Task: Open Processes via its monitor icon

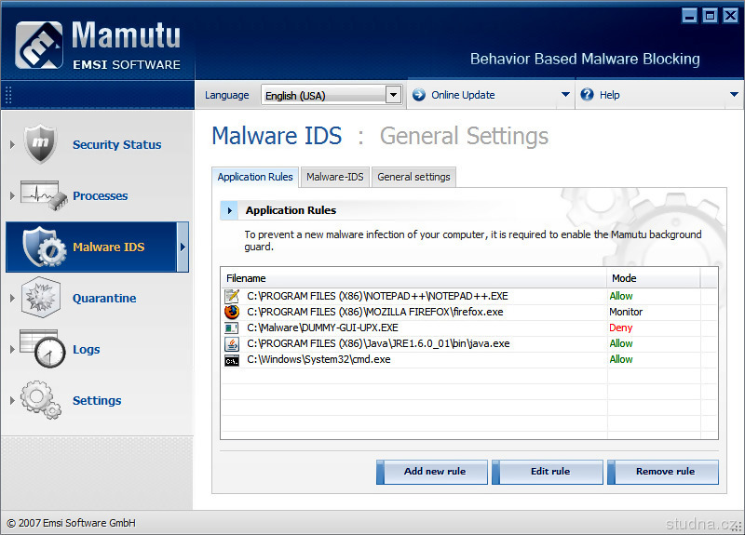Action: point(39,195)
